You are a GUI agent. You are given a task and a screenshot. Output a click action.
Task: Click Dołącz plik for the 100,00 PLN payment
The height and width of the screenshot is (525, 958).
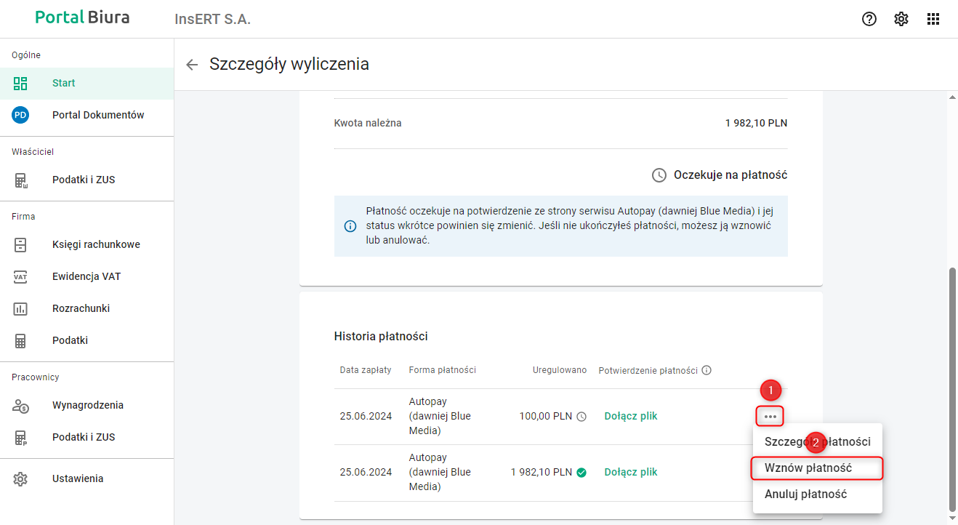coord(630,416)
